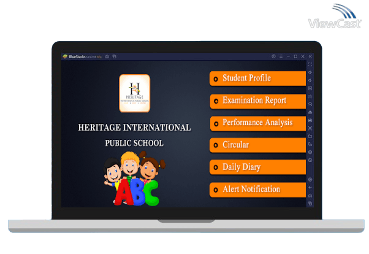Click the 'BlueStacks' title text
Screen dimensions: 369x254
77,56
